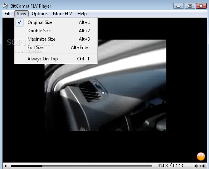The height and width of the screenshot is (169, 209).
Task: Adjust the volume level bars
Action: pyautogui.click(x=203, y=166)
